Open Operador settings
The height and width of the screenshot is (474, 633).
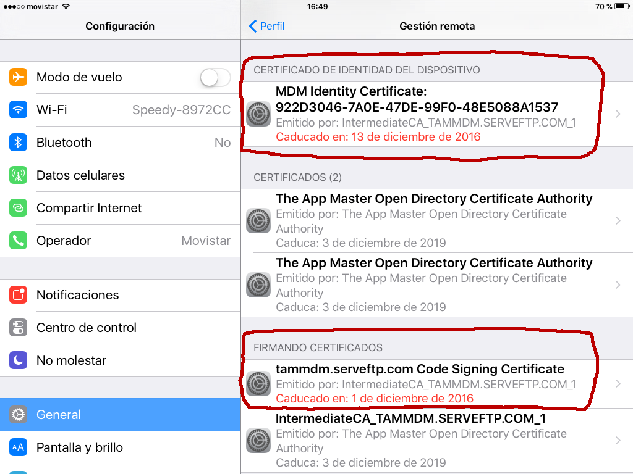point(121,241)
